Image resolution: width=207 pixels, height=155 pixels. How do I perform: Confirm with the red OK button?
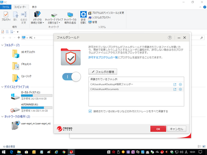pos(158,129)
